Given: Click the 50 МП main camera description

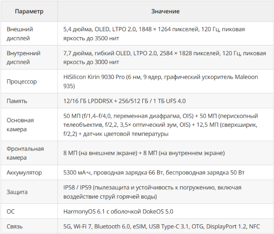Looking at the screenshot, I should tap(161, 125).
